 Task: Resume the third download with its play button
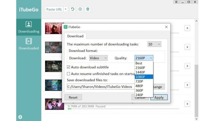pos(188,66)
